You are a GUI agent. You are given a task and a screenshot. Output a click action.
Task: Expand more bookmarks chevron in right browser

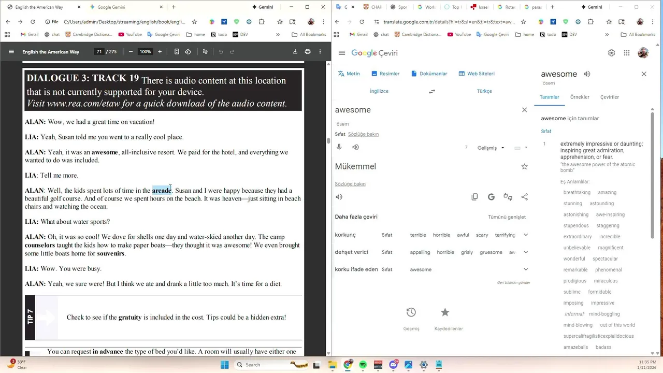tap(607, 34)
